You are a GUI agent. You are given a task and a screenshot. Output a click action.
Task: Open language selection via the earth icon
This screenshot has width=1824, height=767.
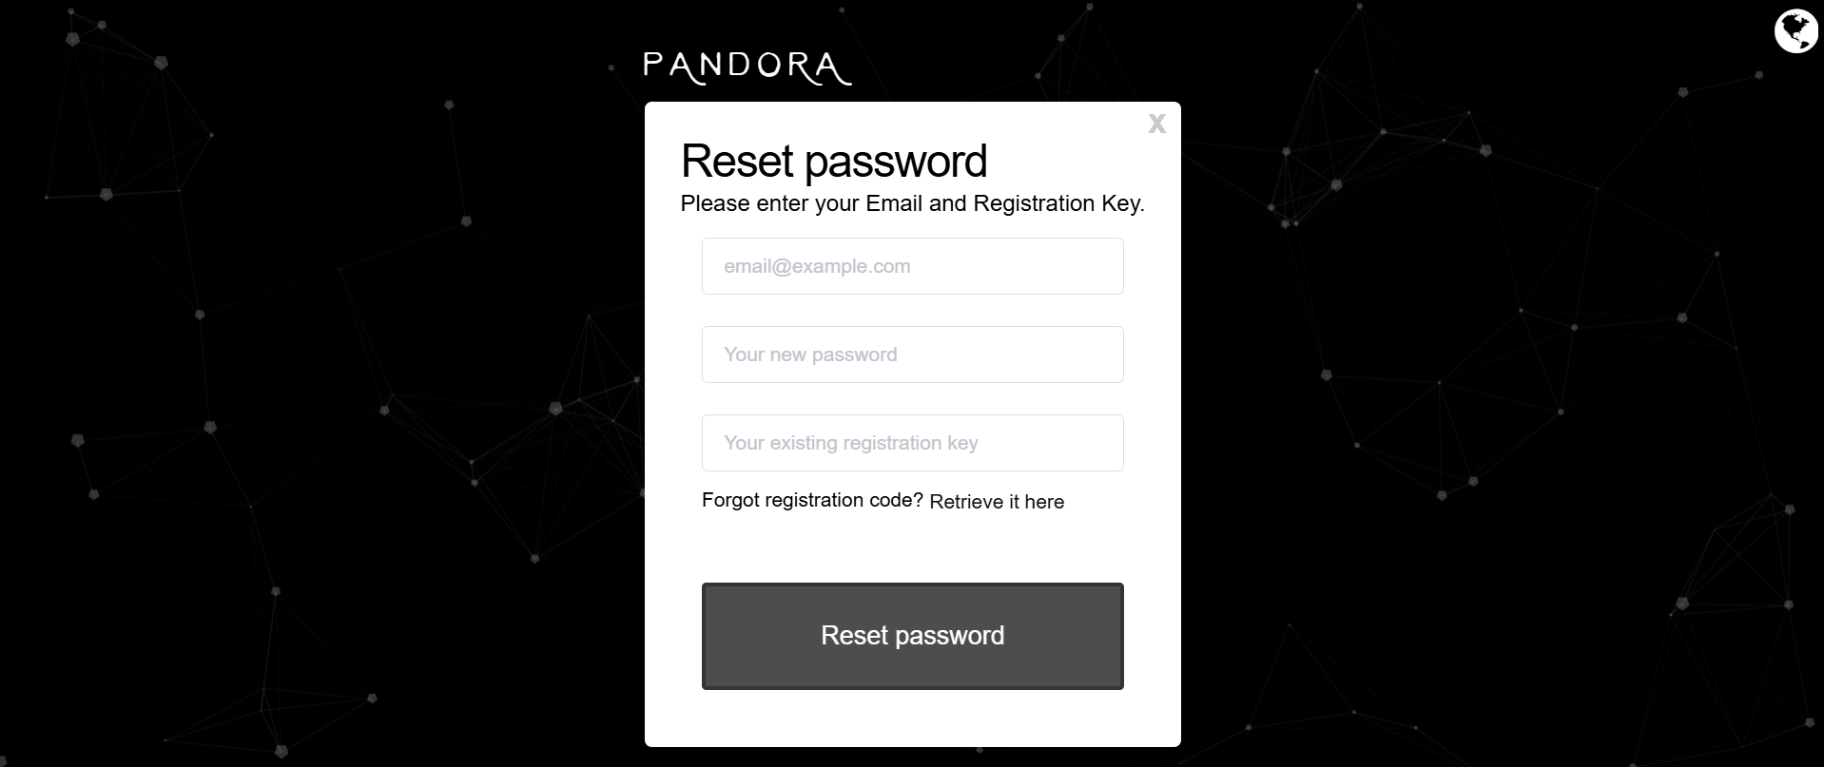pyautogui.click(x=1795, y=31)
